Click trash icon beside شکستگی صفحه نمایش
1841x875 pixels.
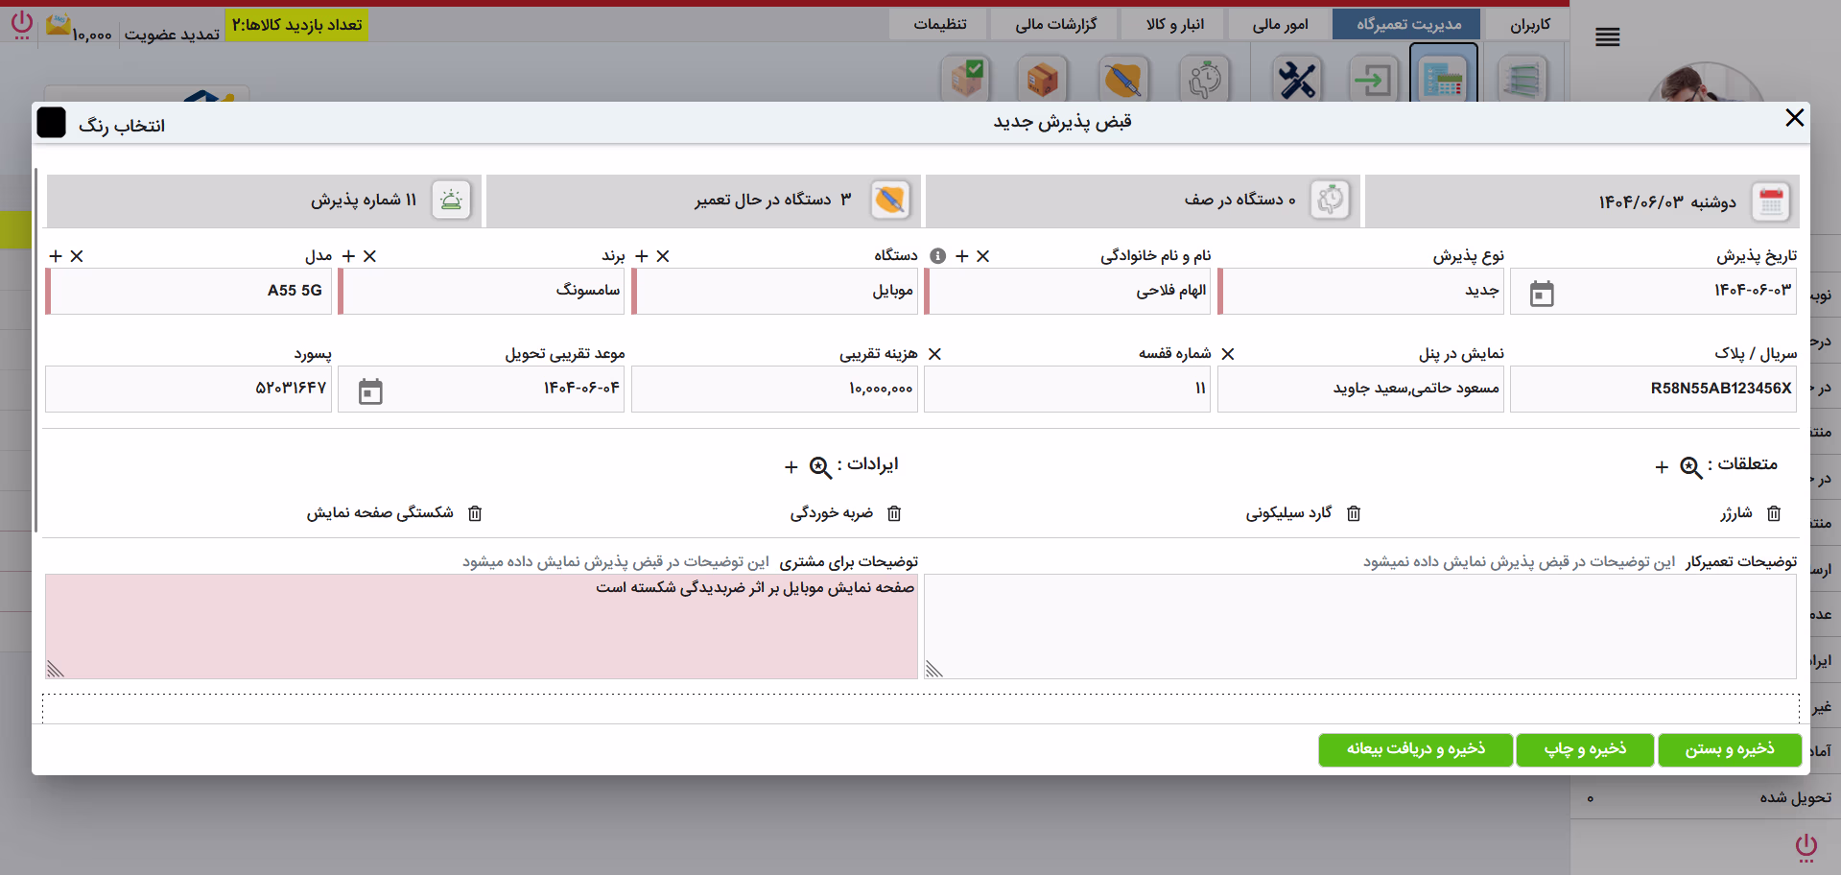point(475,513)
